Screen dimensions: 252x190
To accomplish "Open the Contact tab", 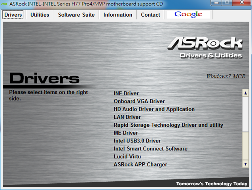I will click(150, 15).
